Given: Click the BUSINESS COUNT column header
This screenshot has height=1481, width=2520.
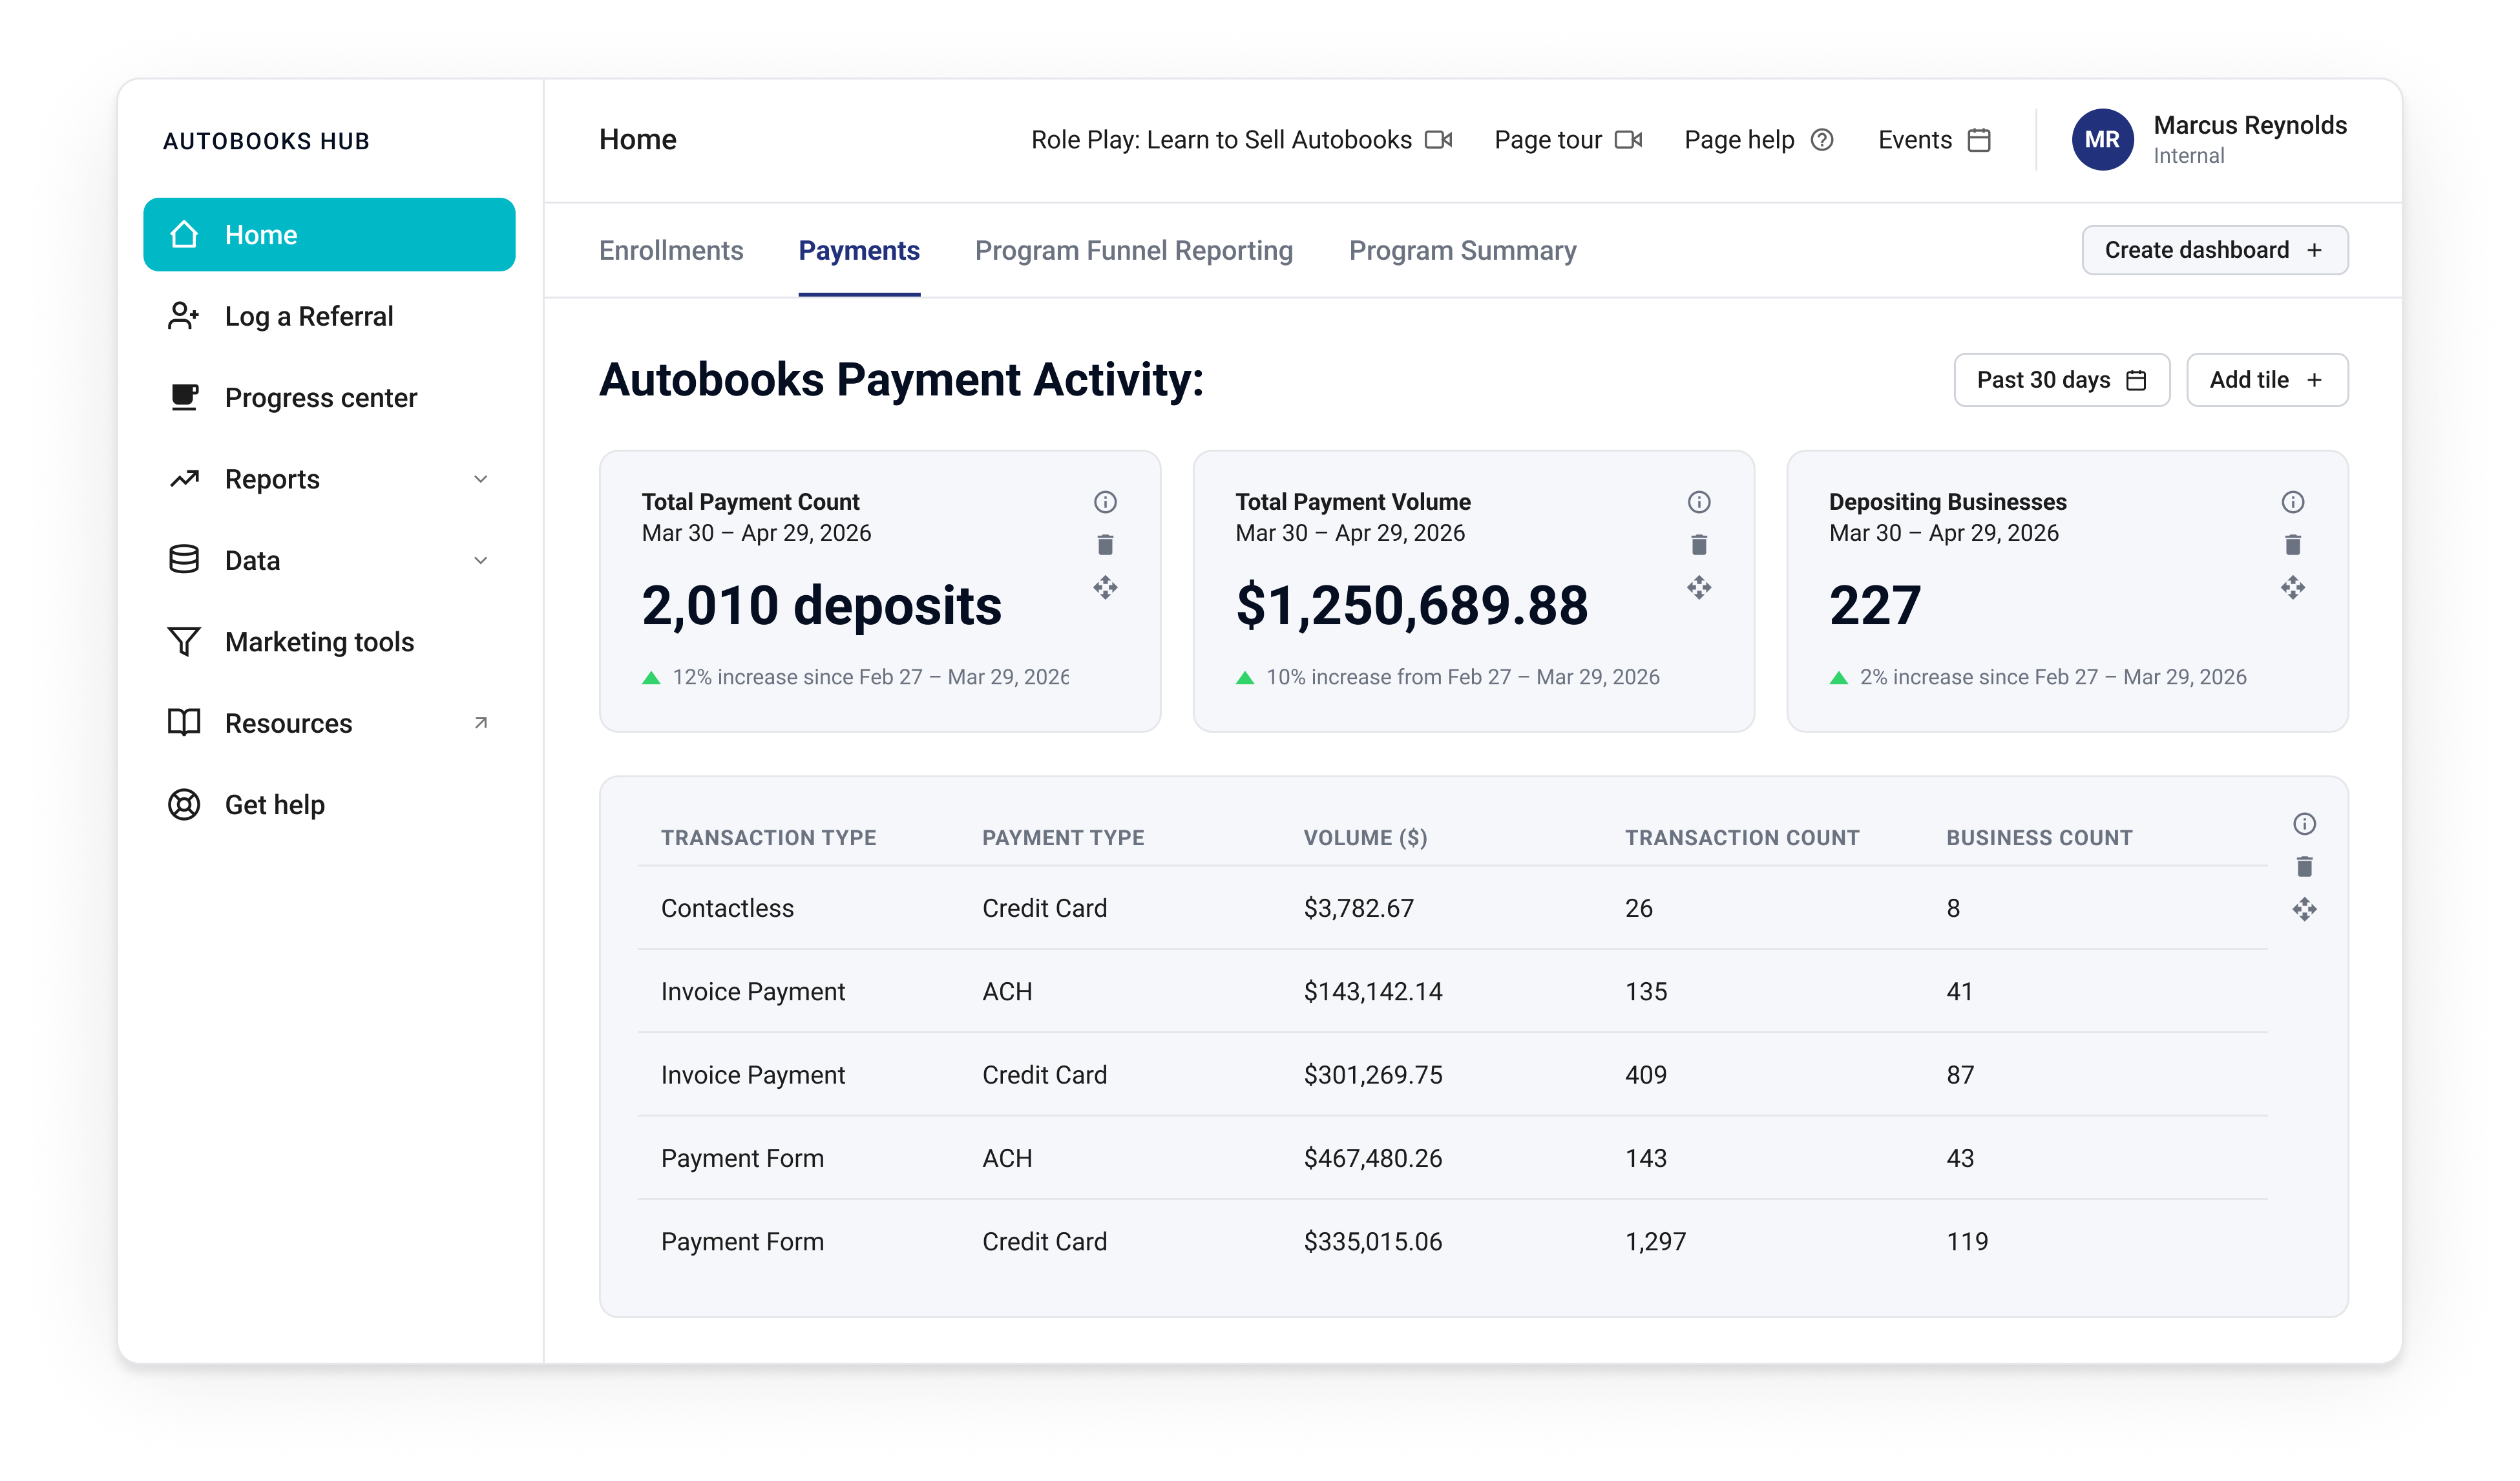Looking at the screenshot, I should [2039, 838].
